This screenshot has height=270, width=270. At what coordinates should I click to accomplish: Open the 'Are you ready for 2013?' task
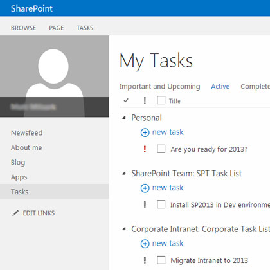[209, 149]
